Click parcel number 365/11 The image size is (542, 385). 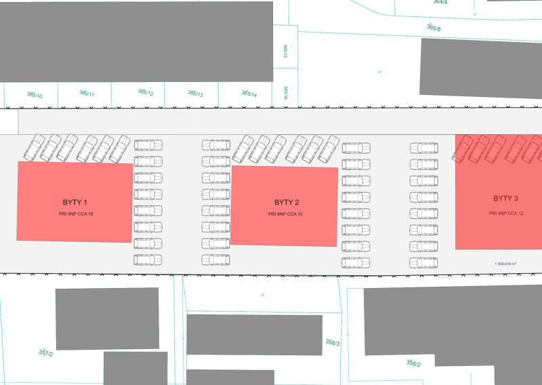(87, 94)
